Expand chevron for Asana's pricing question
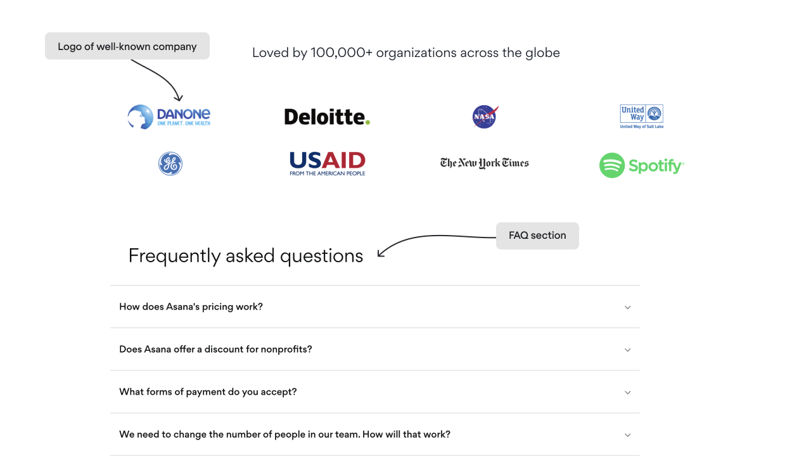This screenshot has height=456, width=811. 628,307
